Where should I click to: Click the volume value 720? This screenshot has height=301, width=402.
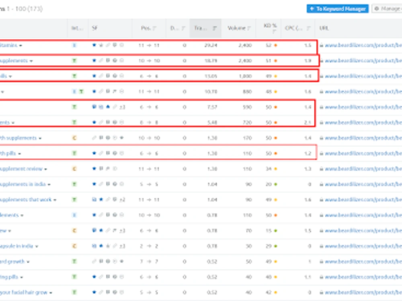click(x=247, y=122)
